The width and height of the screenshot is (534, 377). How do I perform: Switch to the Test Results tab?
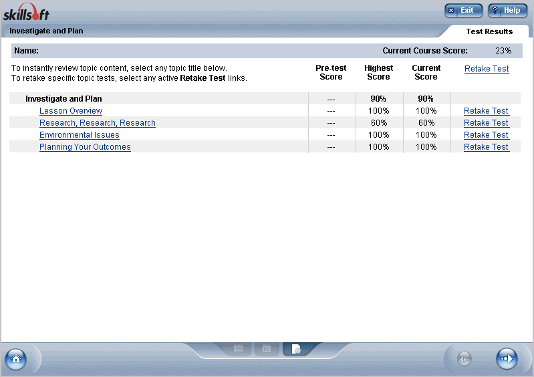[489, 31]
